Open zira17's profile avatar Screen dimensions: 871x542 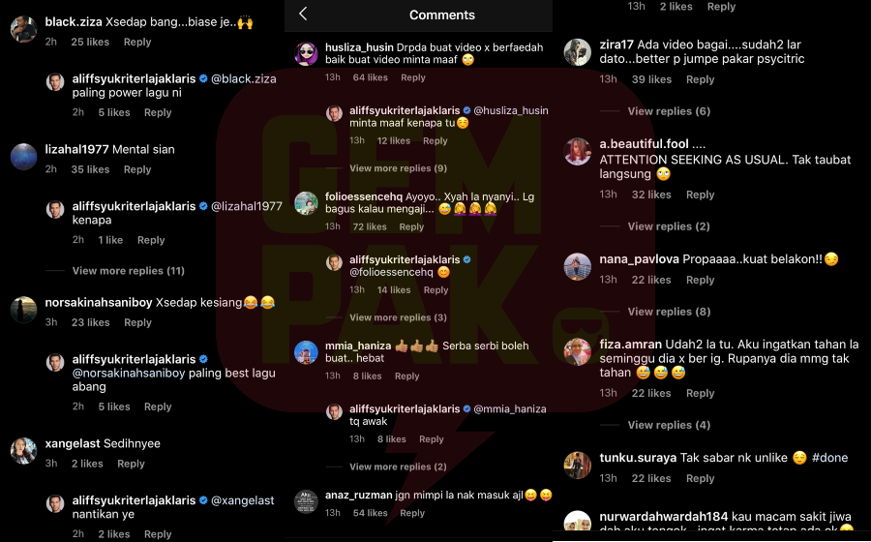577,52
